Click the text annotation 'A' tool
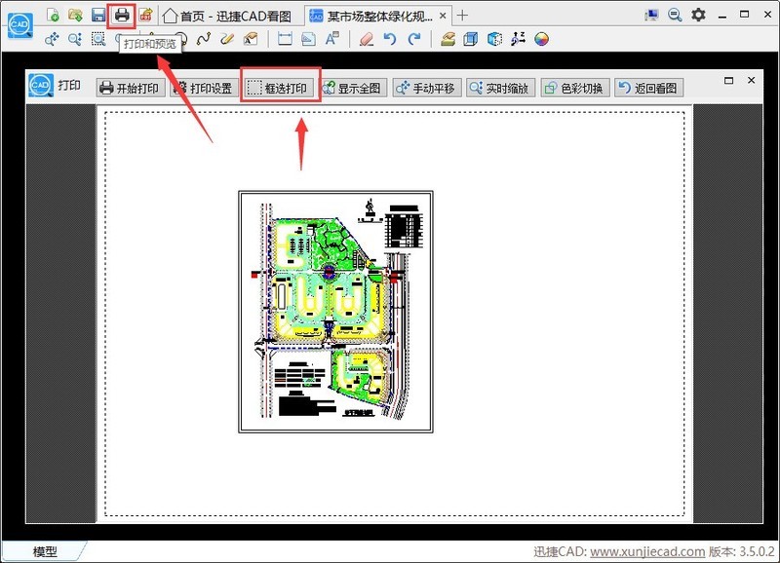This screenshot has height=563, width=780. click(332, 39)
